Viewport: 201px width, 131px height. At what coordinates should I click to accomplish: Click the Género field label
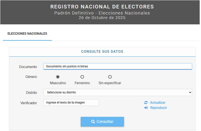(x=31, y=77)
